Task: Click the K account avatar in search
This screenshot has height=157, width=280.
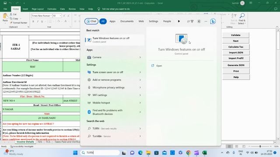Action: [x=199, y=21]
